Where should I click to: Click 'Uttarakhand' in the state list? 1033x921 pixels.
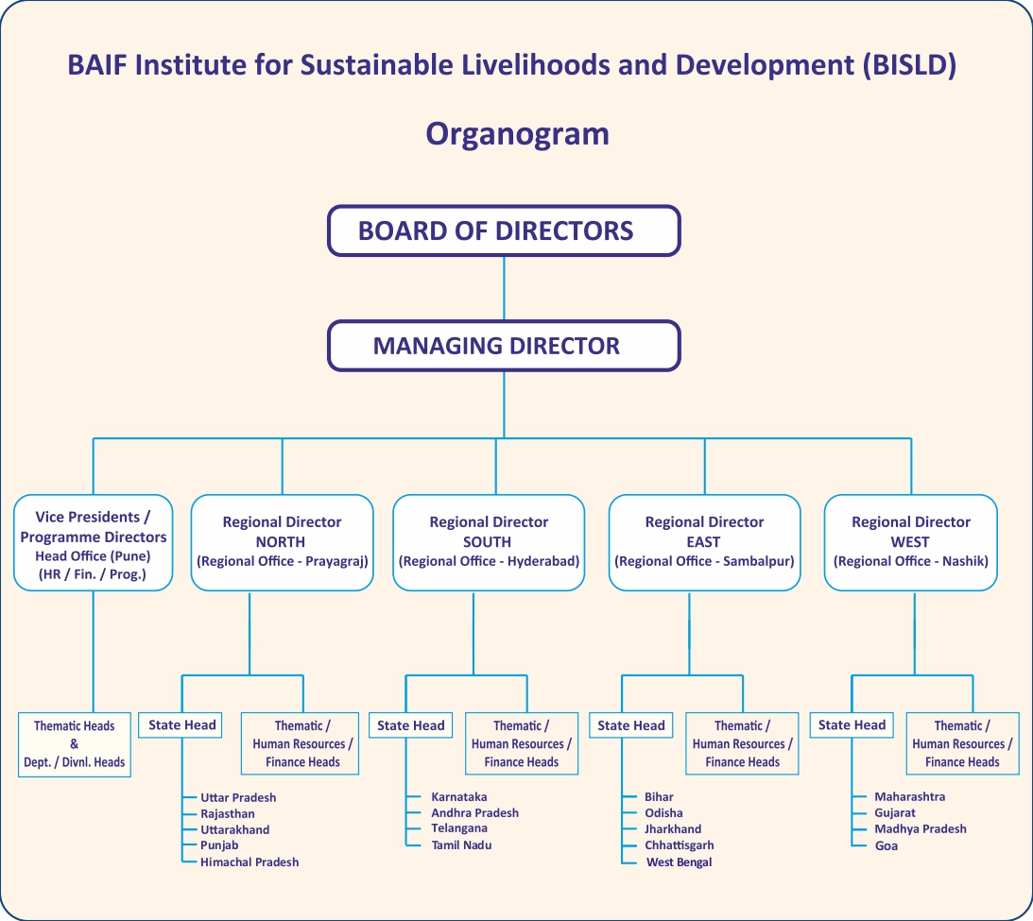click(235, 829)
